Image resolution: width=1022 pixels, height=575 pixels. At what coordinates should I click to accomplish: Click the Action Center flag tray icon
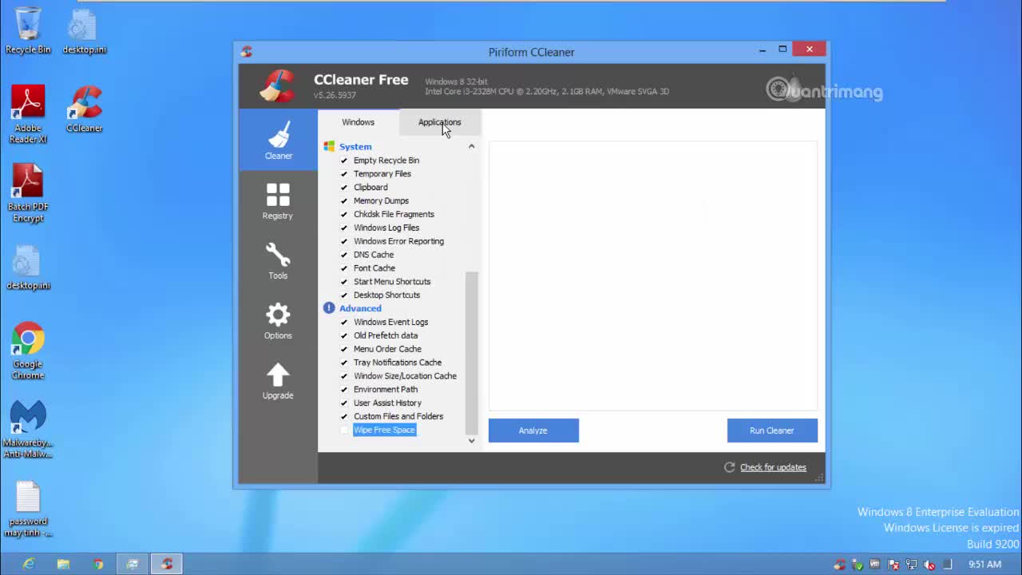[893, 565]
